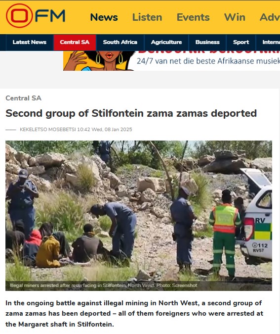Go to the Sport tab
This screenshot has width=280, height=334.
tap(241, 42)
